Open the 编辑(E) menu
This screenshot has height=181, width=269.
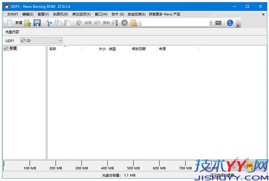[x=28, y=14]
